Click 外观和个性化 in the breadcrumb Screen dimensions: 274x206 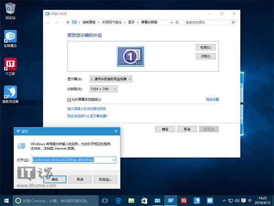click(112, 22)
